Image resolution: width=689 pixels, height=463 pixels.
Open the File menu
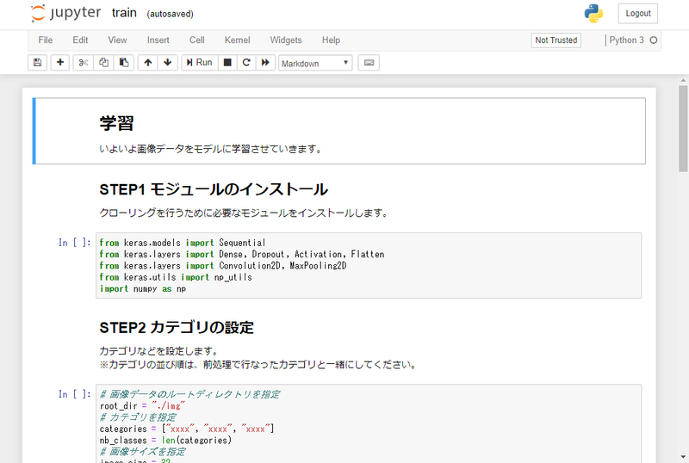[x=46, y=40]
